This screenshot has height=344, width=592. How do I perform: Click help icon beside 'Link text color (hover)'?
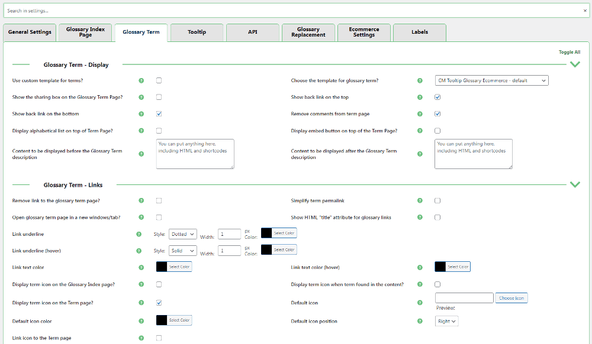pos(420,267)
